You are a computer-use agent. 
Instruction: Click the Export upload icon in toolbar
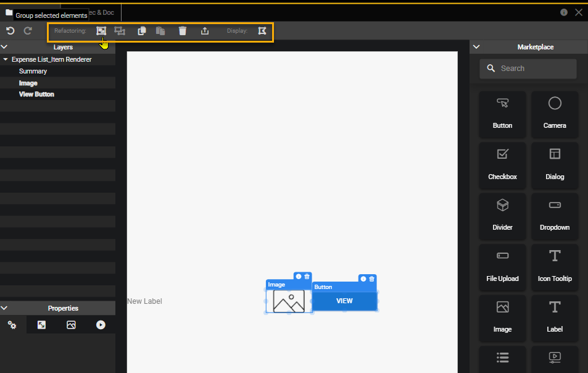(205, 31)
